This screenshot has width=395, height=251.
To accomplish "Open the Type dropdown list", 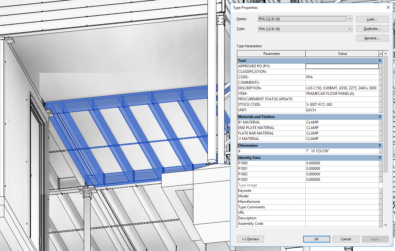I will [x=349, y=29].
